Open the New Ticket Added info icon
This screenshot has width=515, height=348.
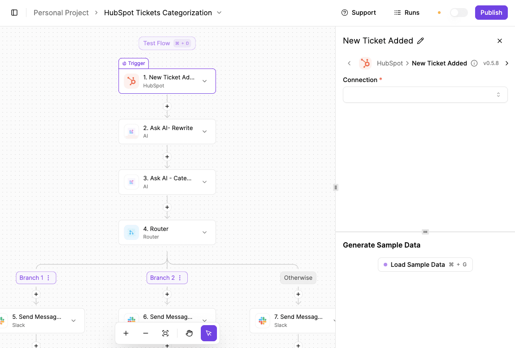[474, 63]
